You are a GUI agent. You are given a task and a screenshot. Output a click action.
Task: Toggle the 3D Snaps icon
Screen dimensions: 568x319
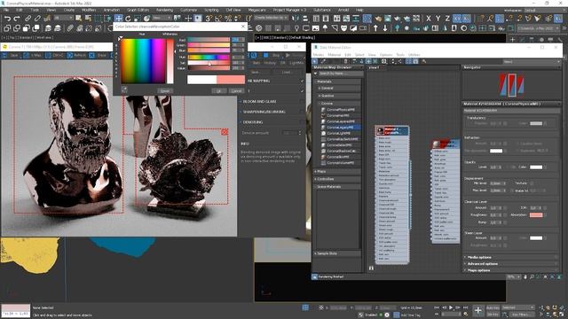[x=209, y=18]
